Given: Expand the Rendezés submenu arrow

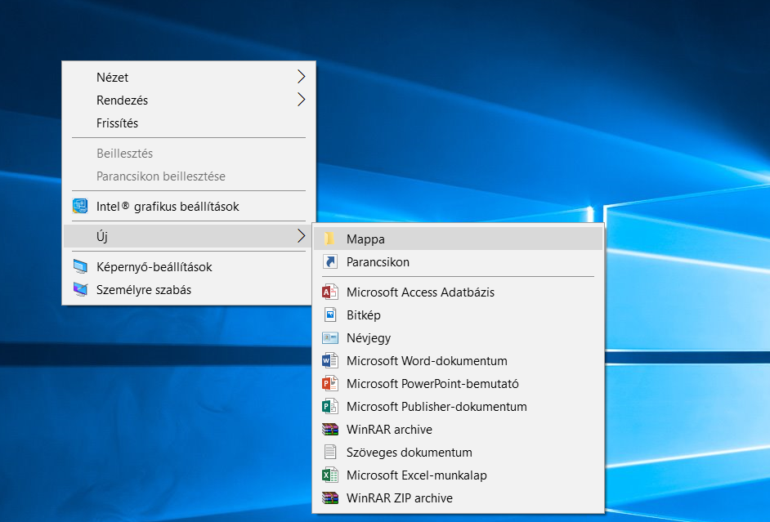Looking at the screenshot, I should coord(301,100).
